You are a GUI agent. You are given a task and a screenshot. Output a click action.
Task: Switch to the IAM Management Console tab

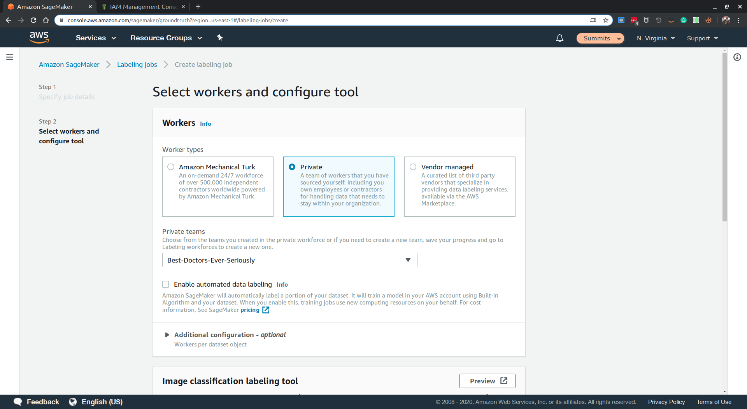143,7
